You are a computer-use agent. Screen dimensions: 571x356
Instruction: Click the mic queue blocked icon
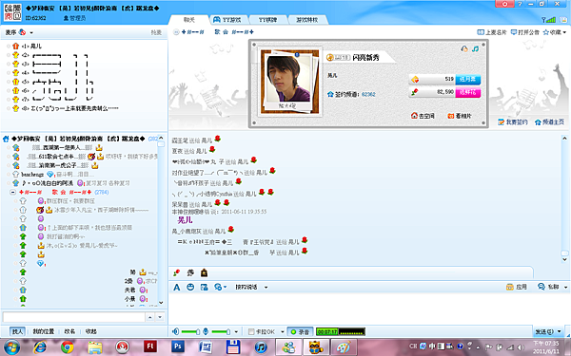(x=22, y=32)
